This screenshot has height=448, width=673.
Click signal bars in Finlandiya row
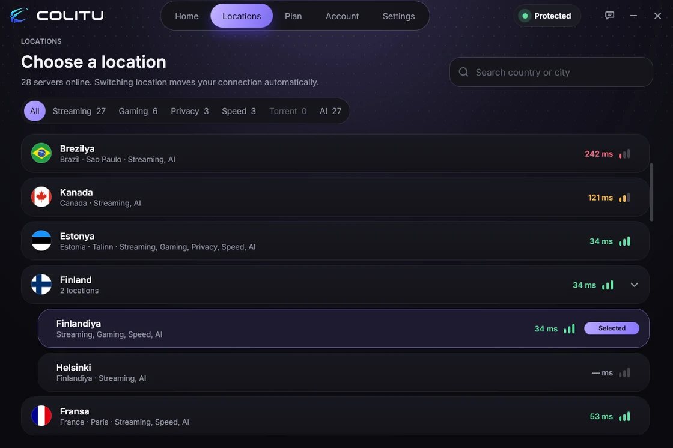569,328
